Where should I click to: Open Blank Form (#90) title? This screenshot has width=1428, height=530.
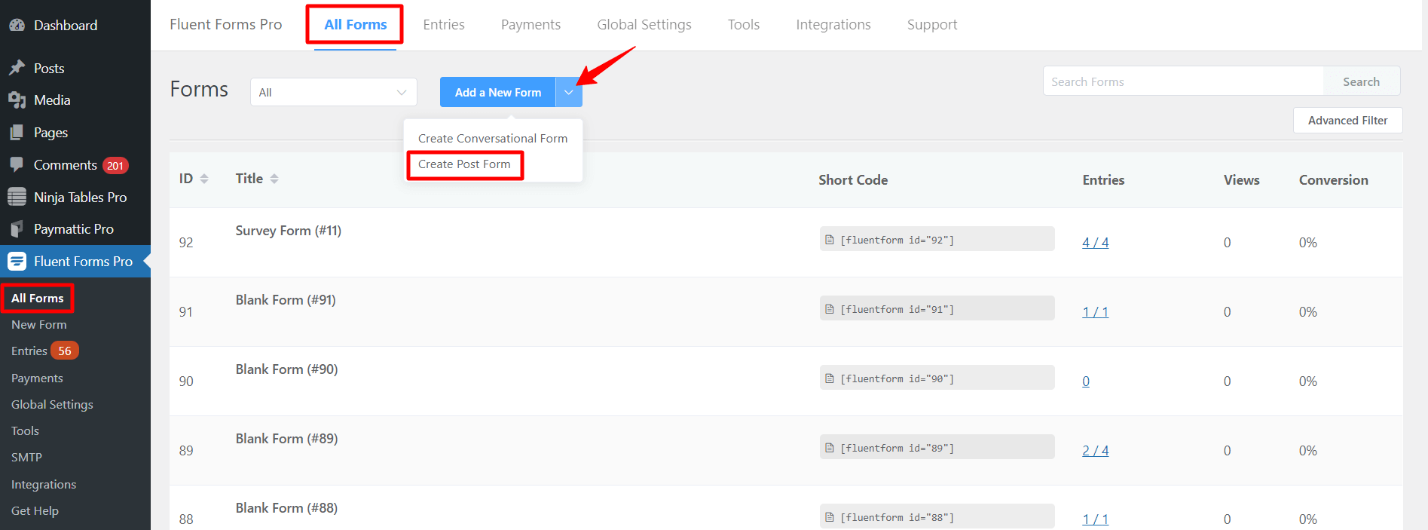[286, 369]
